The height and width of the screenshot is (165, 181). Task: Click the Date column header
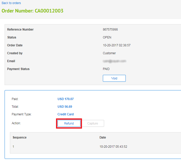[x=103, y=137]
